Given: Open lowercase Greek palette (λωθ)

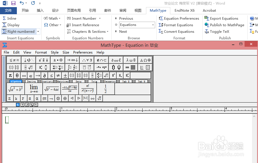Looking at the screenshot, I should pos(131,60).
